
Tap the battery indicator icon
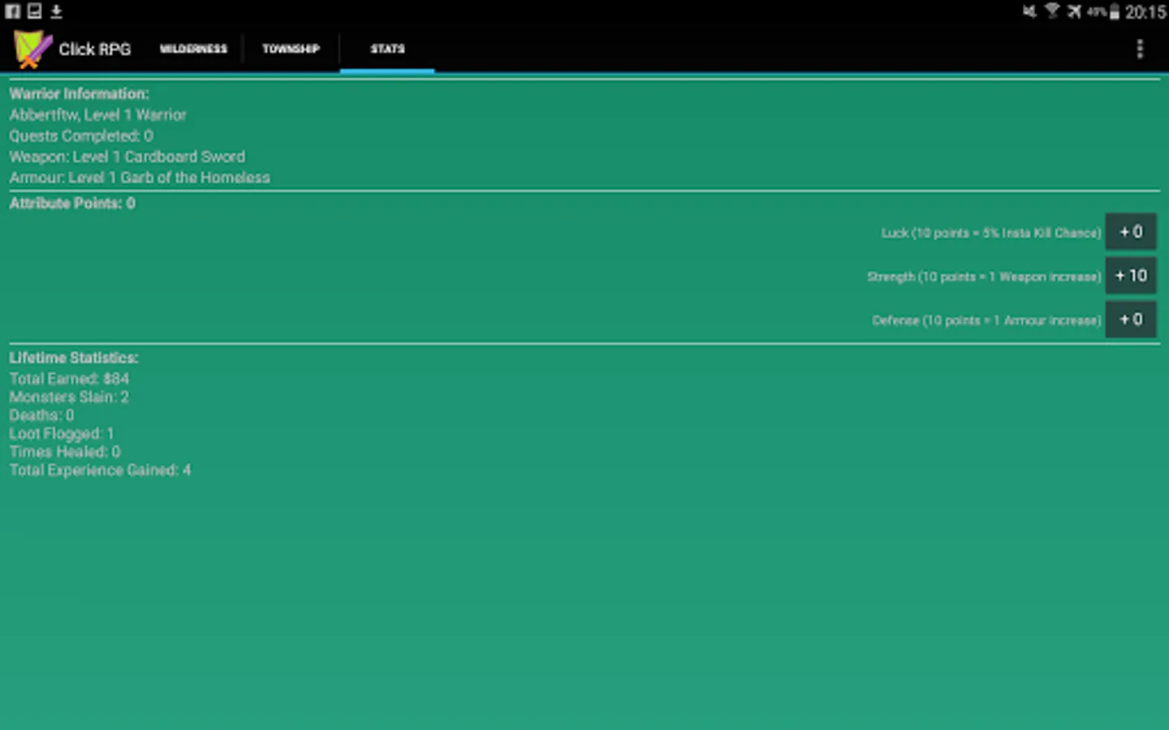pyautogui.click(x=1115, y=11)
